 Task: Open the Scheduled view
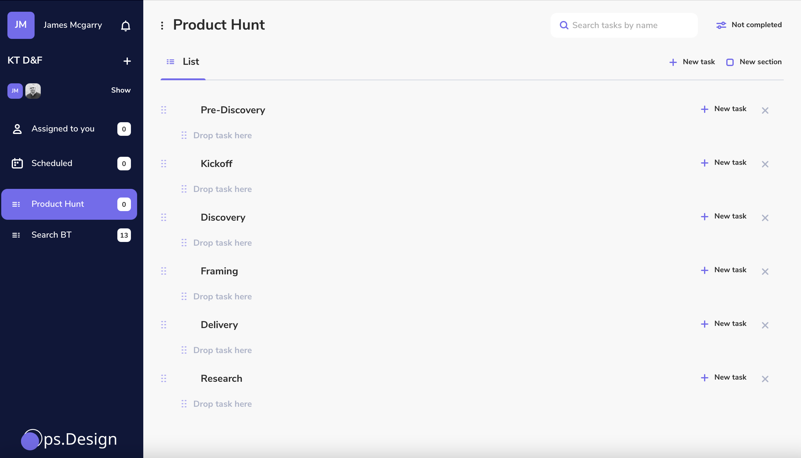[69, 164]
